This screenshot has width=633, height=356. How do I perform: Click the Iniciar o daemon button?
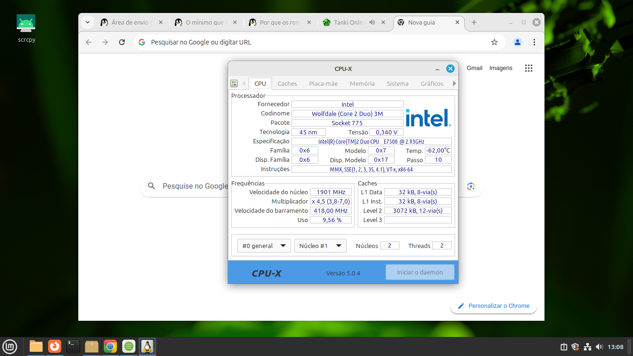[420, 272]
